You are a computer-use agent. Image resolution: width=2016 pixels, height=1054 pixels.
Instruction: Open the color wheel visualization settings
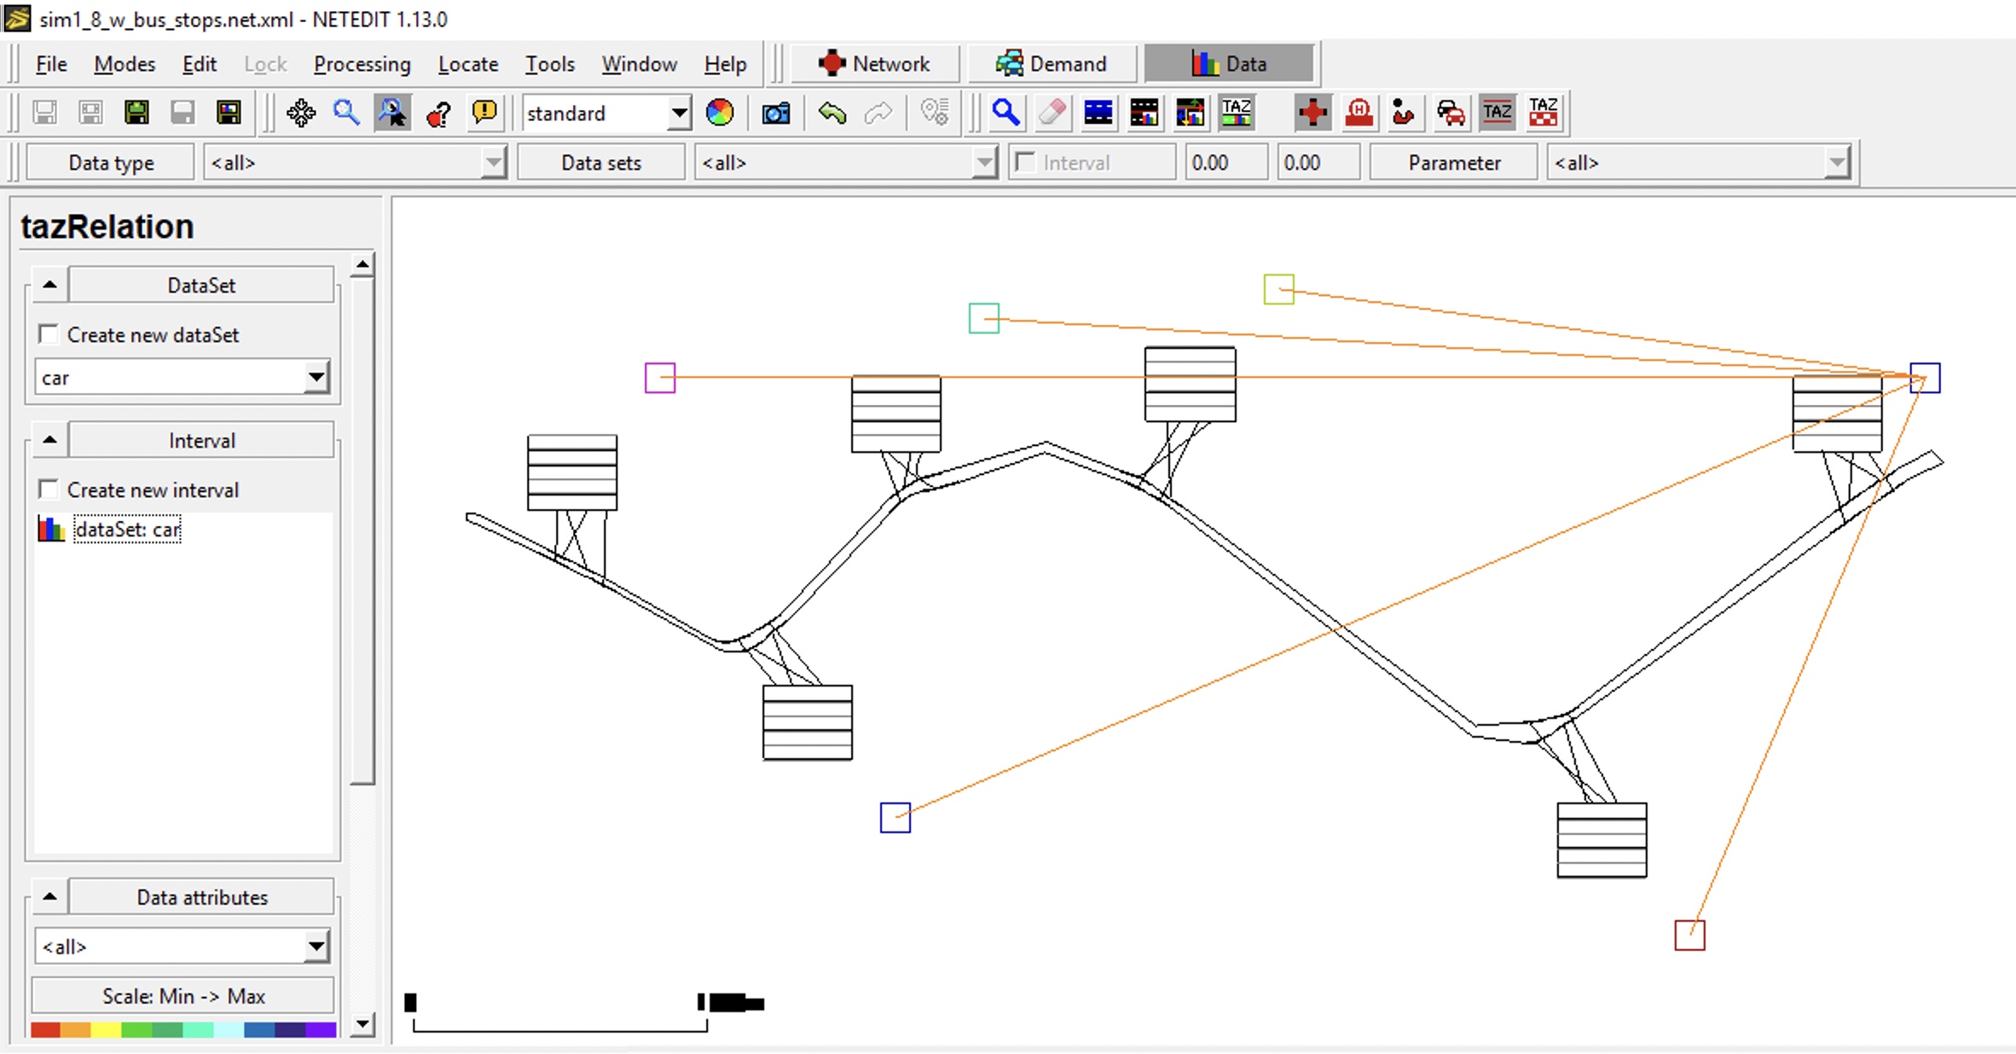720,113
